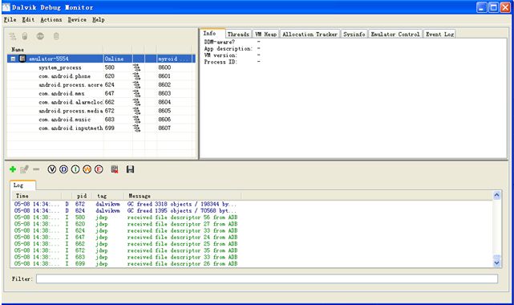Viewport: 514px width, 305px height.
Task: Click the delete log filter minus icon
Action: click(36, 169)
